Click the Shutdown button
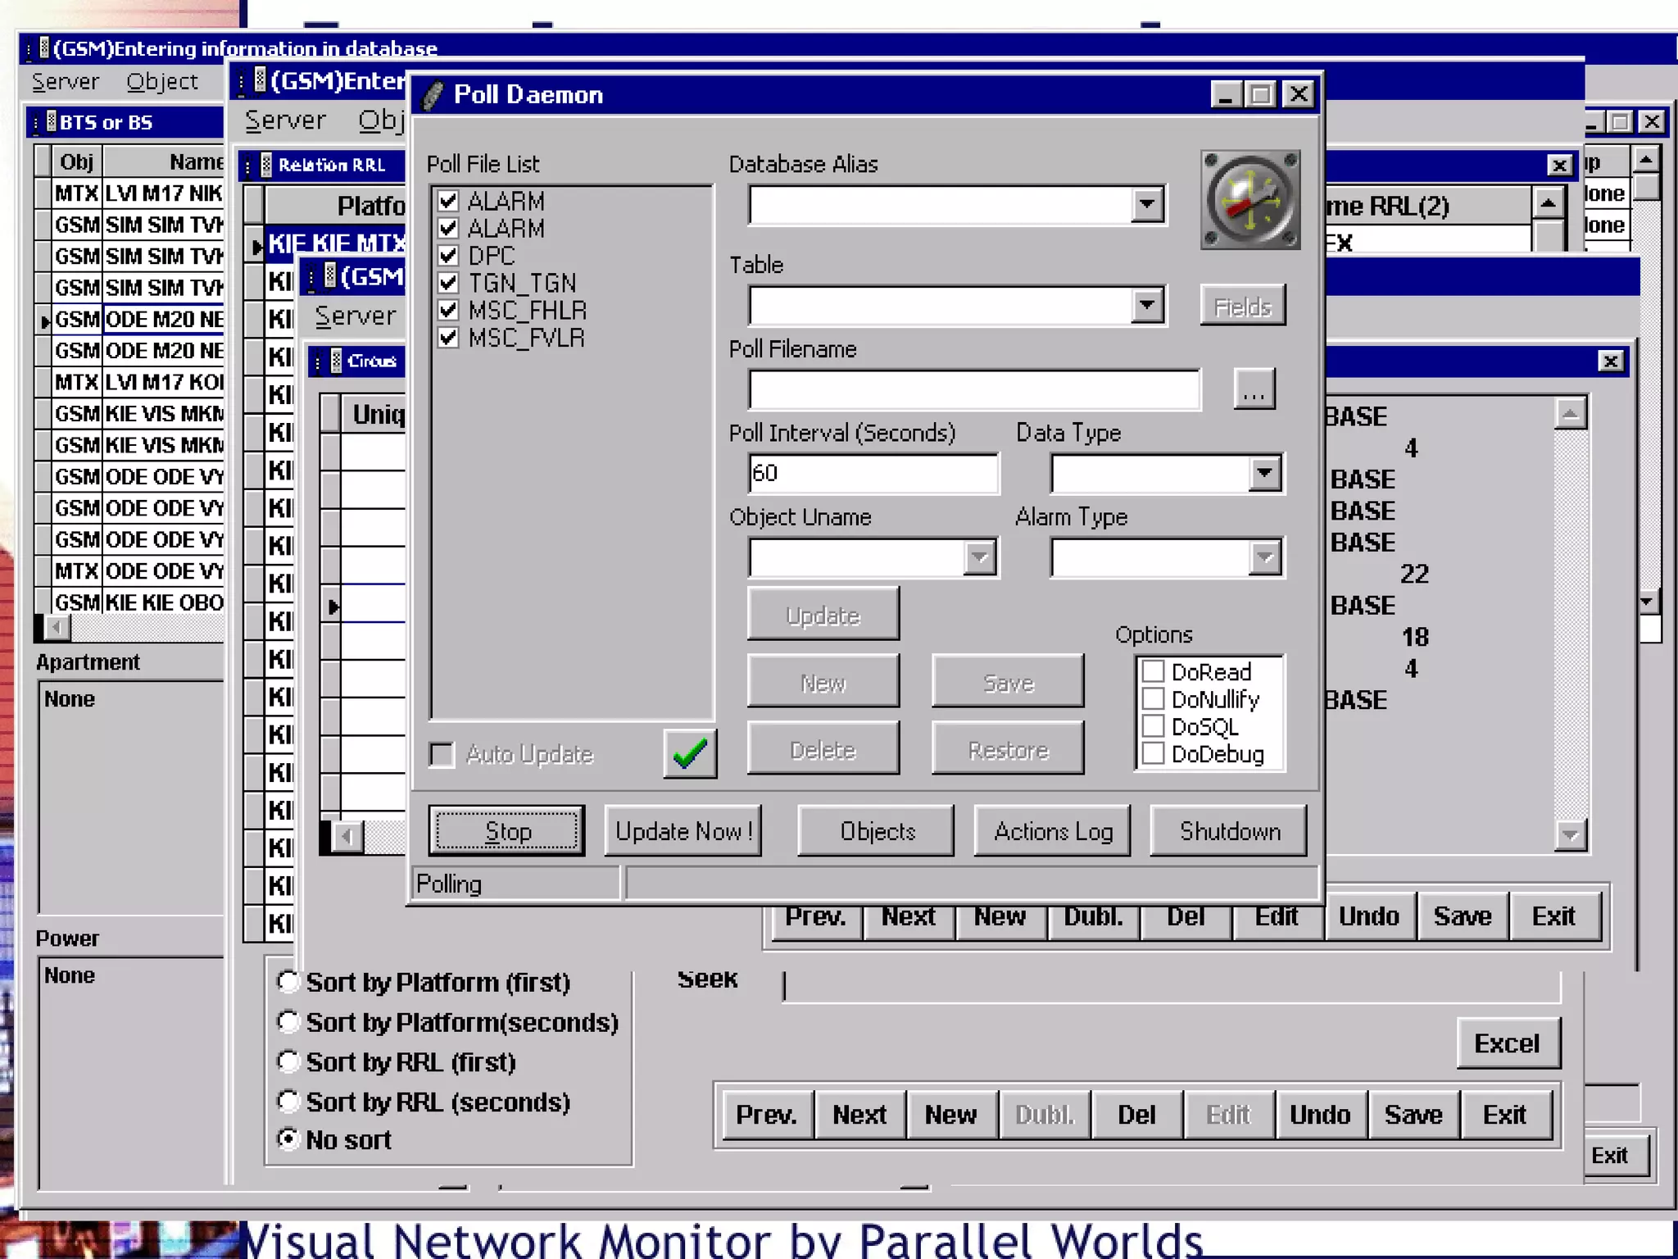Viewport: 1678px width, 1259px height. click(1229, 831)
